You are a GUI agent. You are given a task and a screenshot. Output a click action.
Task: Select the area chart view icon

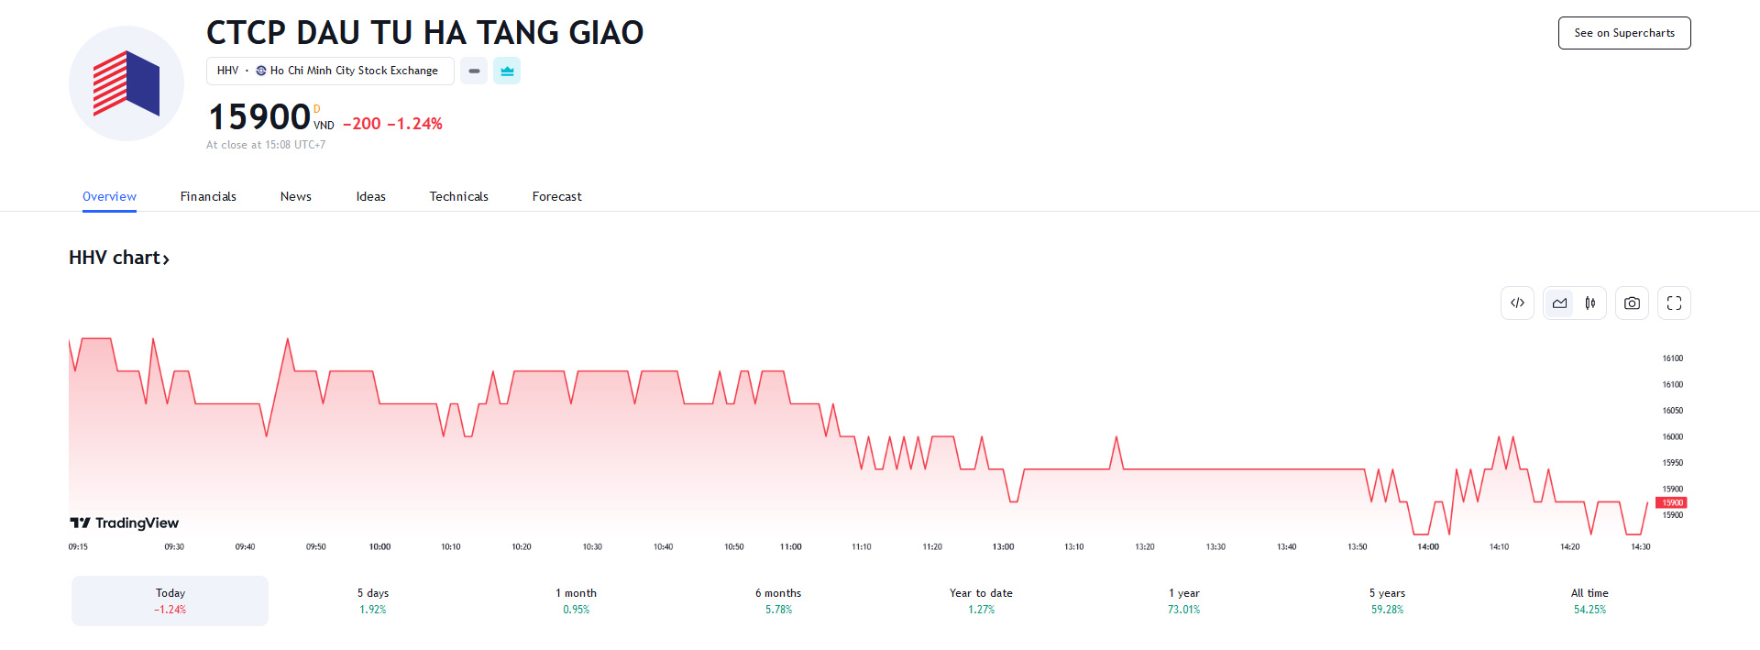point(1558,303)
